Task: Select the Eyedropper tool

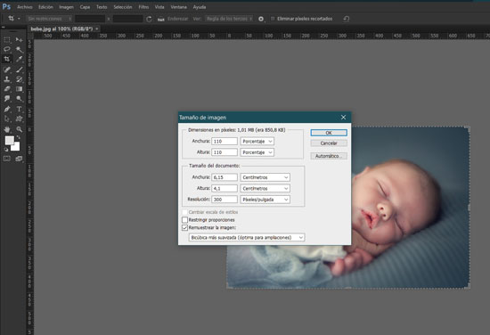Action: click(19, 59)
